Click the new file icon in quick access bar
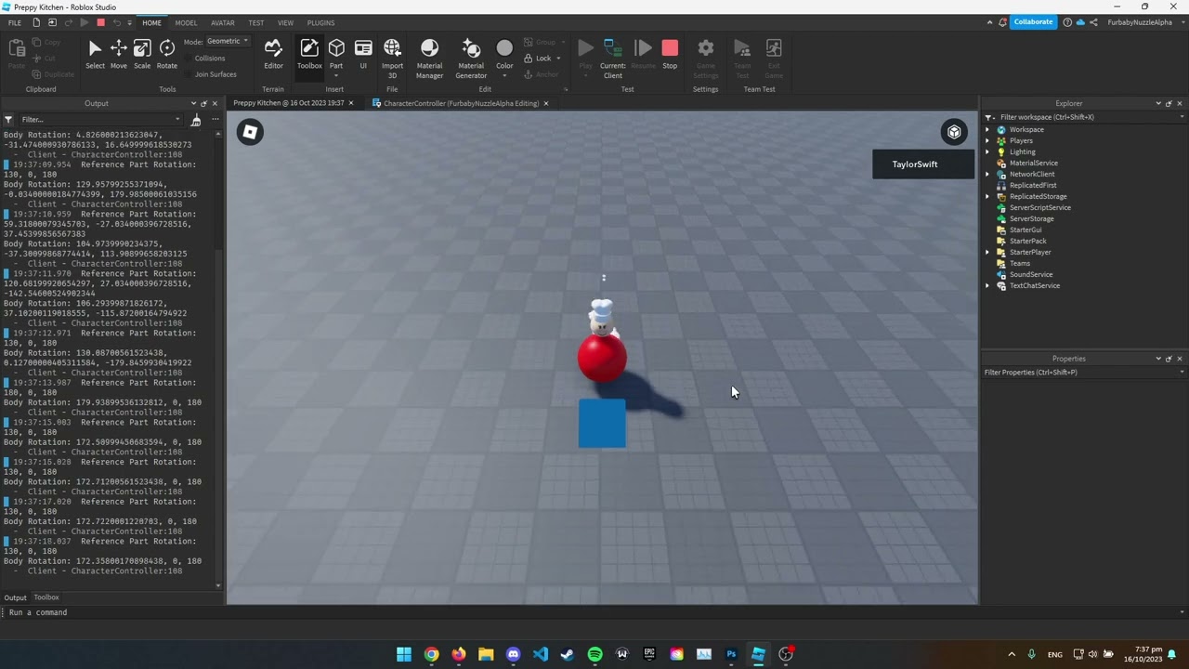Image resolution: width=1189 pixels, height=669 pixels. 34,22
